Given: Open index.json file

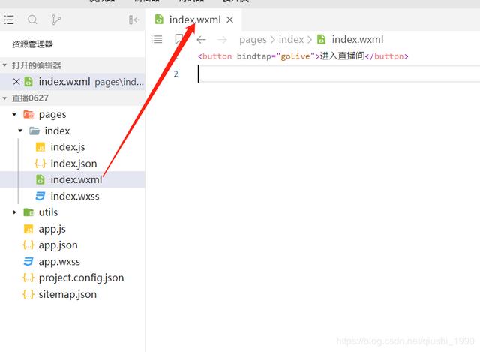Looking at the screenshot, I should pos(73,164).
